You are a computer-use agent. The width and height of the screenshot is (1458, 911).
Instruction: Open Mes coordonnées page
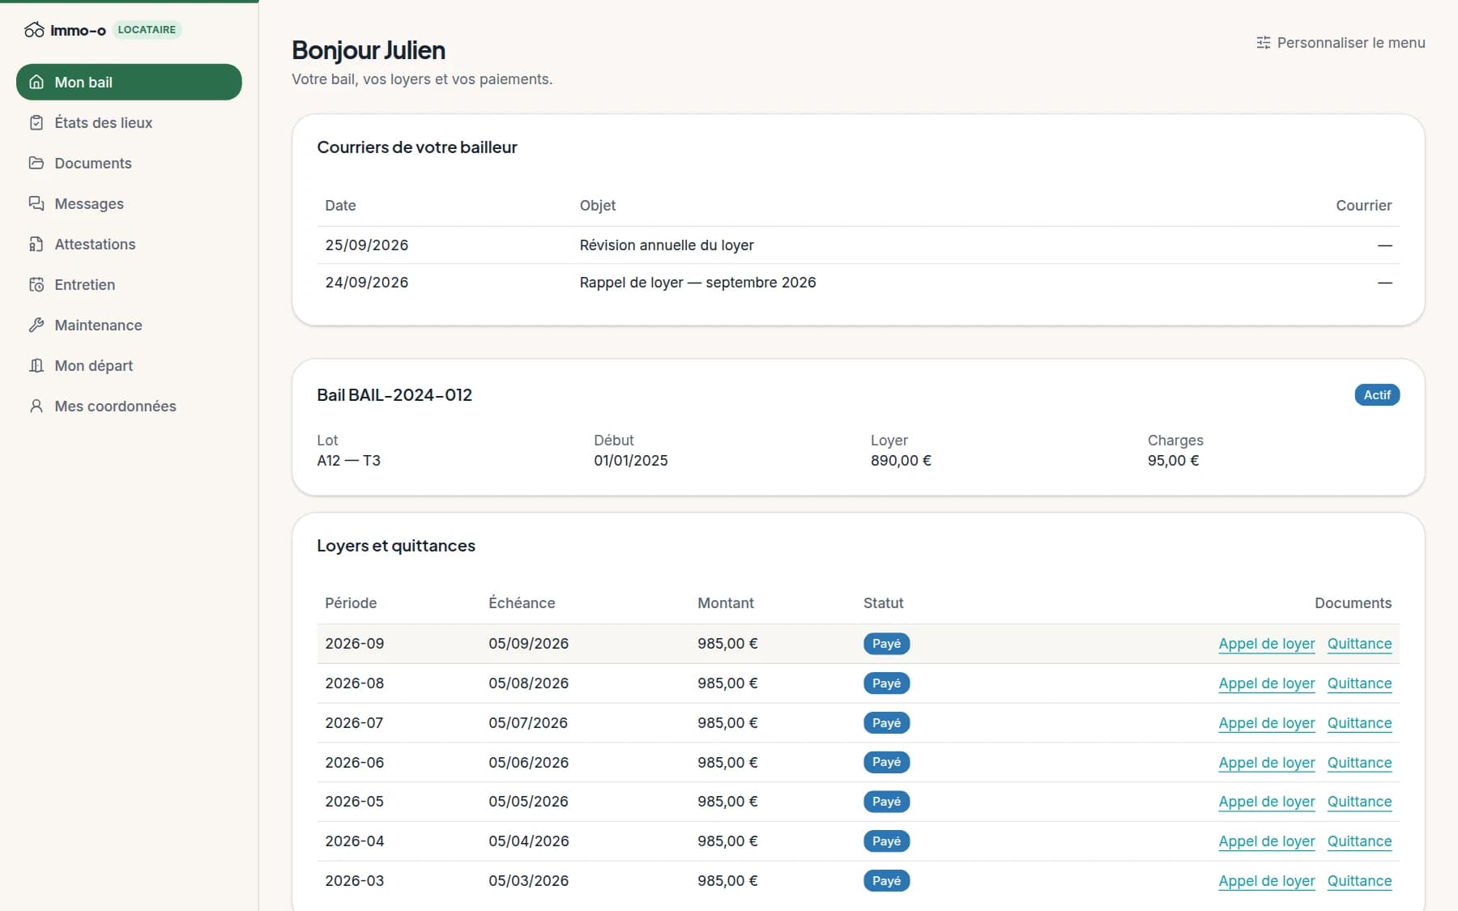pos(129,406)
